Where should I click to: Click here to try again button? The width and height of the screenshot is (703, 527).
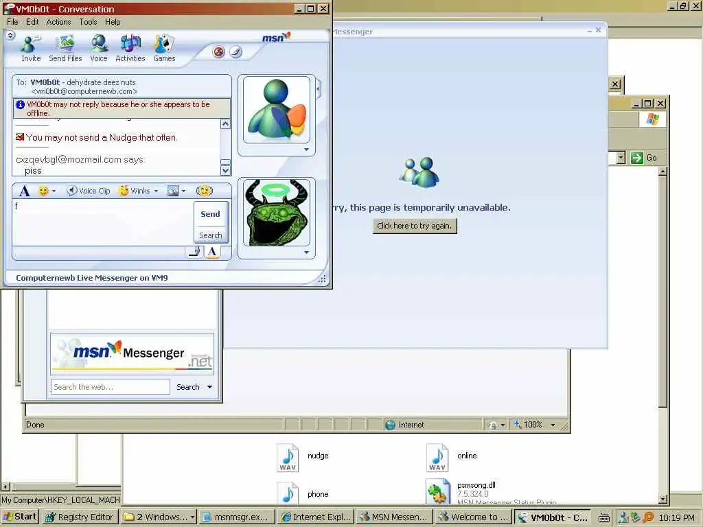pos(415,226)
